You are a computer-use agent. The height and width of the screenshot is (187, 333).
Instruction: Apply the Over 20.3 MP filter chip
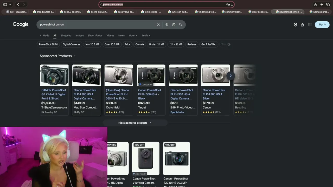point(112,44)
